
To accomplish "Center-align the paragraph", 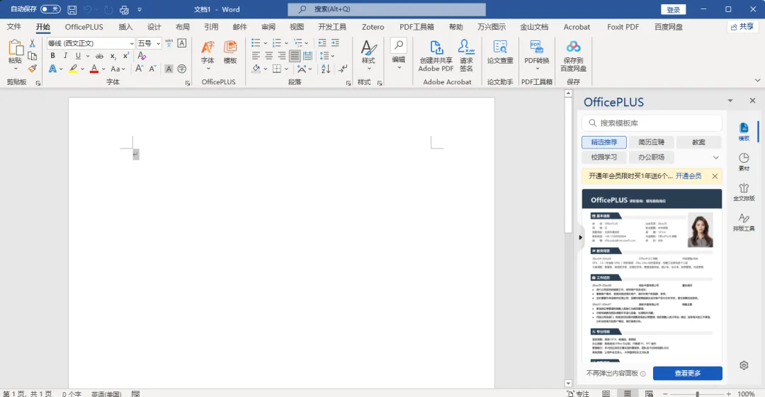I will pyautogui.click(x=269, y=56).
